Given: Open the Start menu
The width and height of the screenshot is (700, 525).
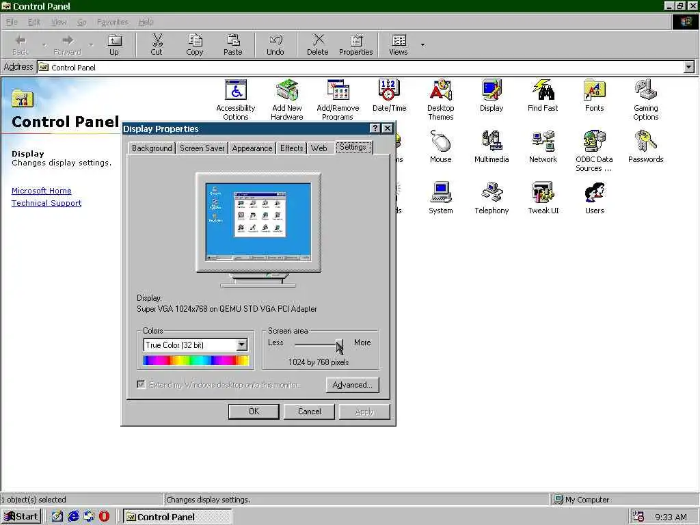Looking at the screenshot, I should pos(21,516).
